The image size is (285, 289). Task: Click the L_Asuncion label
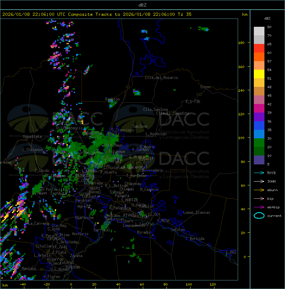156,134
